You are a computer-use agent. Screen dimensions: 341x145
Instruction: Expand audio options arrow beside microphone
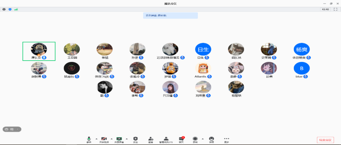(x=96, y=139)
